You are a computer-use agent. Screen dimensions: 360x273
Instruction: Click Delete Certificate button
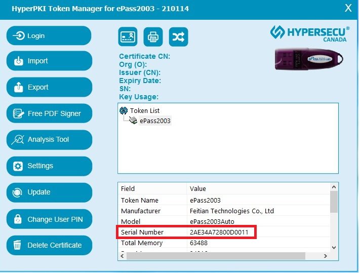point(49,245)
